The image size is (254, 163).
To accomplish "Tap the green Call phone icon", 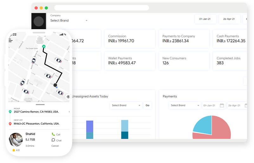I will tap(53, 134).
